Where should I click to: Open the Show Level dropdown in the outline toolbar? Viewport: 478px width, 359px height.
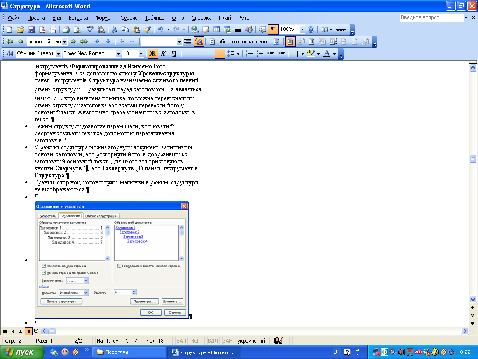coord(179,42)
